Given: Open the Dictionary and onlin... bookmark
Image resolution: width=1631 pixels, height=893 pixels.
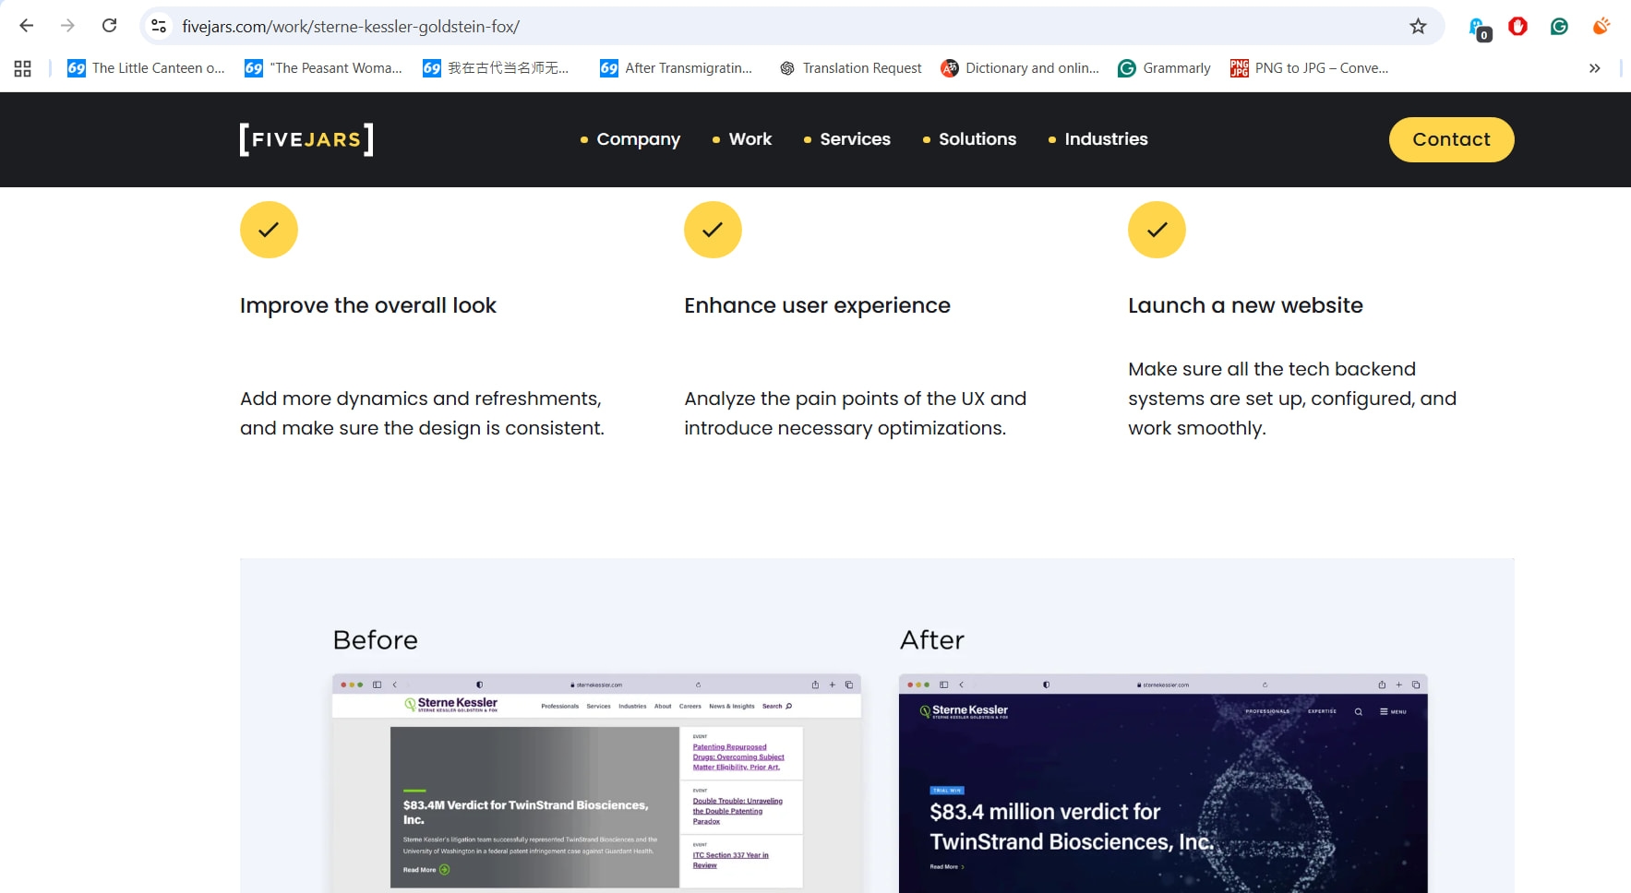Looking at the screenshot, I should 1019,68.
